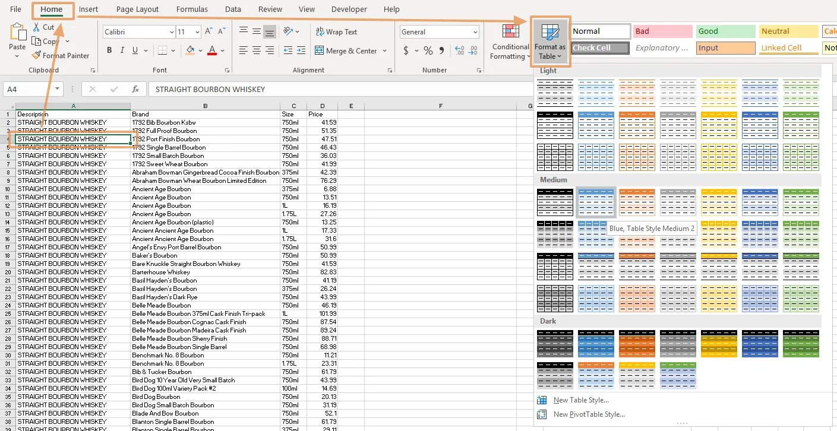Open the File tab

click(x=15, y=9)
